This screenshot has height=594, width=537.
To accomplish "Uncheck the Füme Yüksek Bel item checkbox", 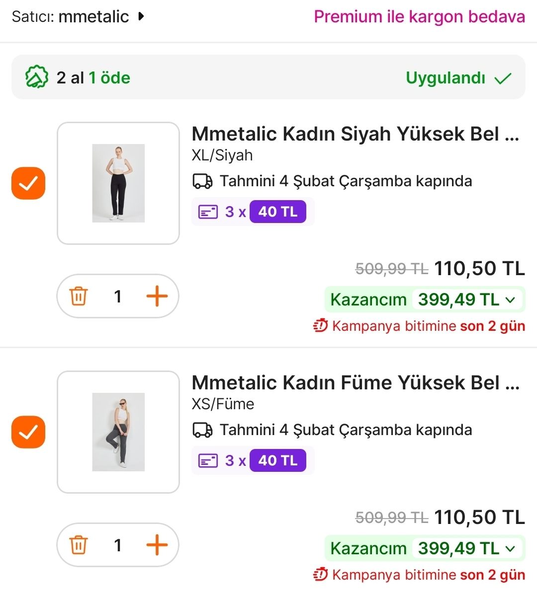I will [28, 432].
